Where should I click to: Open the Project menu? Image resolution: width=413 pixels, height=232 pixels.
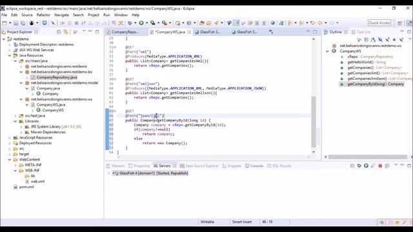pyautogui.click(x=94, y=15)
